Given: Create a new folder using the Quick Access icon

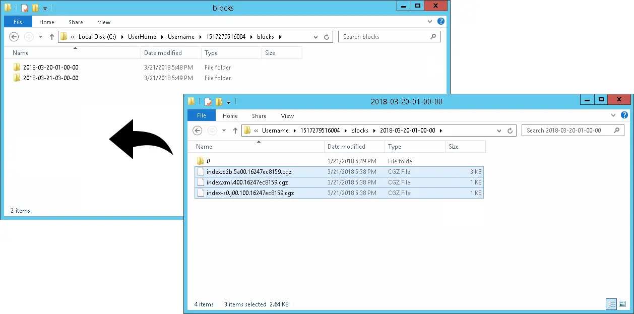Looking at the screenshot, I should click(219, 102).
